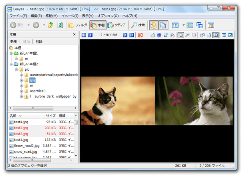The height and width of the screenshot is (176, 243).
Task: Open the 表示(V) menu
Action: pos(88,16)
